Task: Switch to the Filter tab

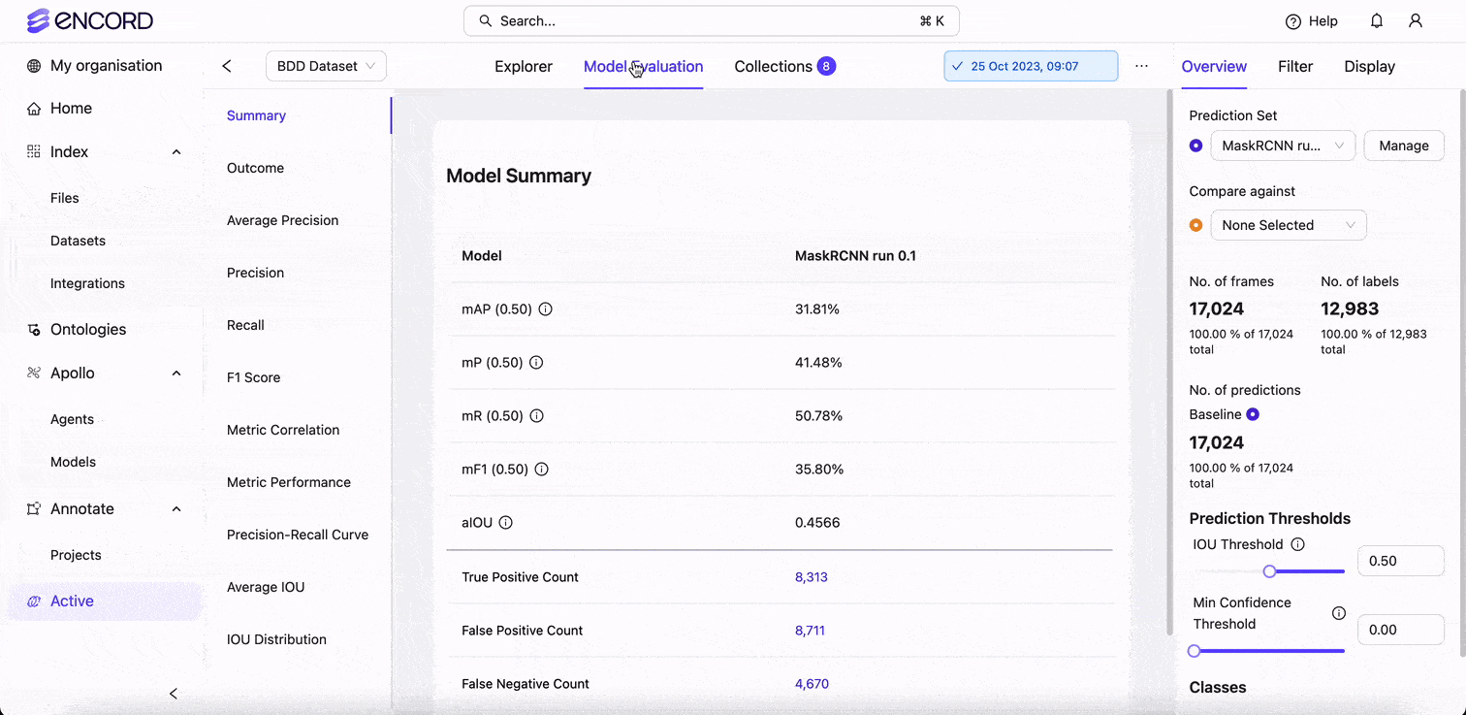Action: [x=1295, y=66]
